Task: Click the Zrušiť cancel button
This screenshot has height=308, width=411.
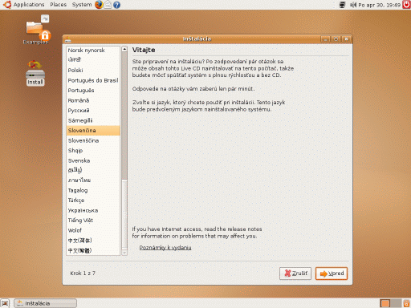Action: point(295,274)
